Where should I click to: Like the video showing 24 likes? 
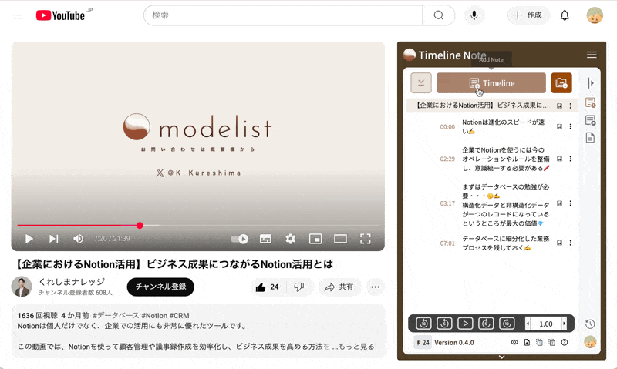pos(267,287)
